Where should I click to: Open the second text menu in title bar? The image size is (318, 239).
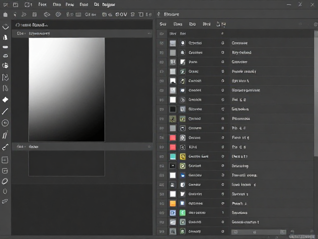pyautogui.click(x=57, y=4)
